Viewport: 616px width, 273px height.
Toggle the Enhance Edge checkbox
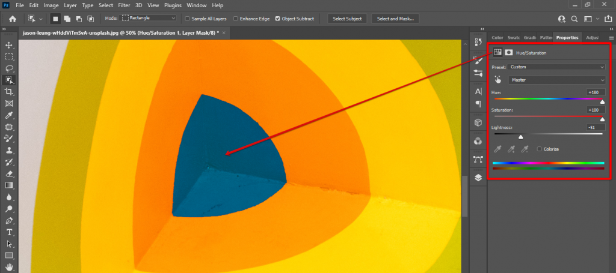click(235, 19)
